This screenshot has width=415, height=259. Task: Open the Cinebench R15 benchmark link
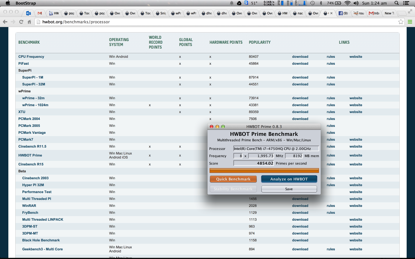tap(31, 164)
